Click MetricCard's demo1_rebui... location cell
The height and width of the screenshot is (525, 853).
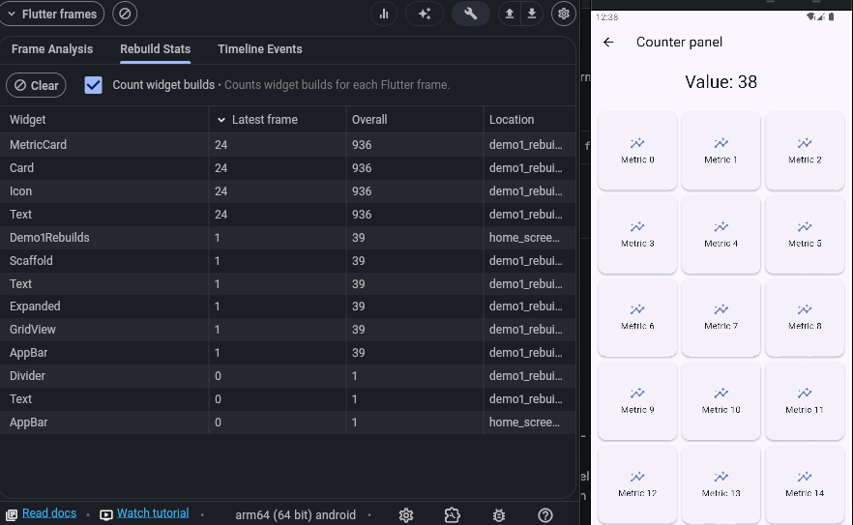525,145
